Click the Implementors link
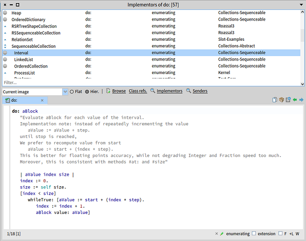306x241 pixels. coord(170,91)
